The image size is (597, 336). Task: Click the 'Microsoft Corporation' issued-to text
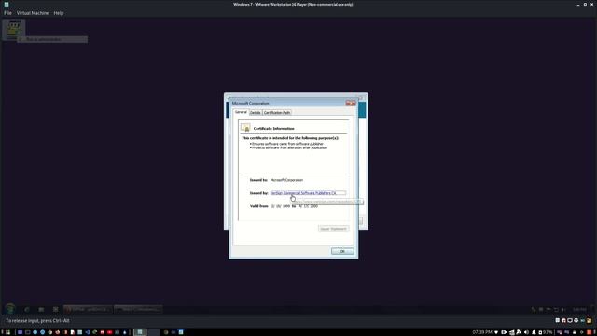(286, 180)
